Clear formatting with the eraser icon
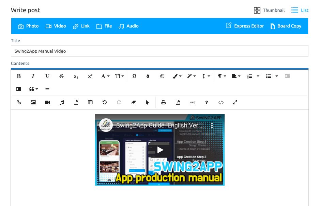Screen dimensions: 319x206 (133, 102)
